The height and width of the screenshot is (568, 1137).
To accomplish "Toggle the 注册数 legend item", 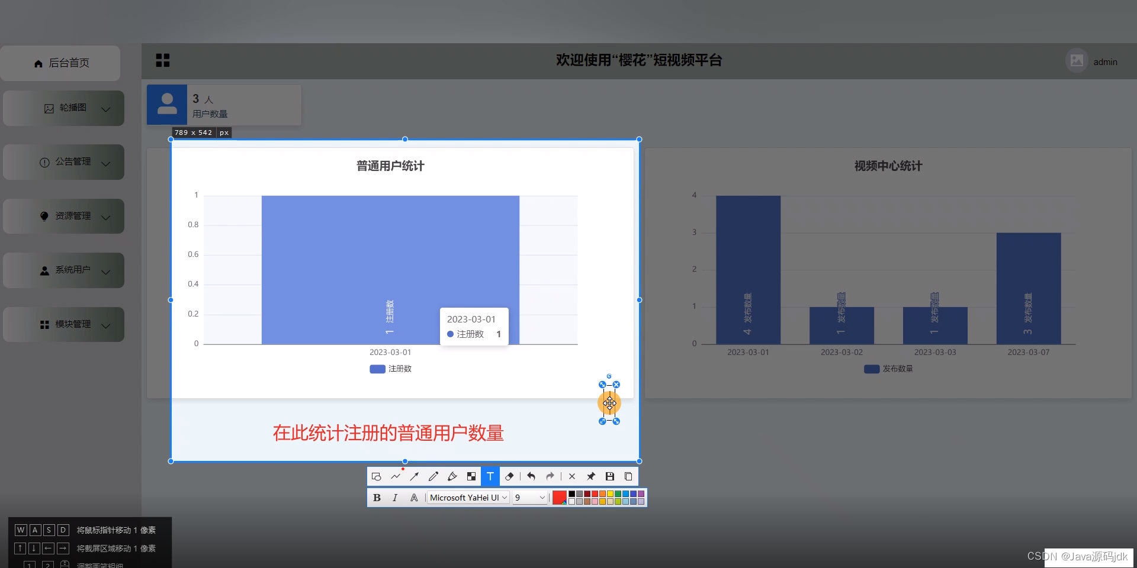I will pyautogui.click(x=390, y=369).
